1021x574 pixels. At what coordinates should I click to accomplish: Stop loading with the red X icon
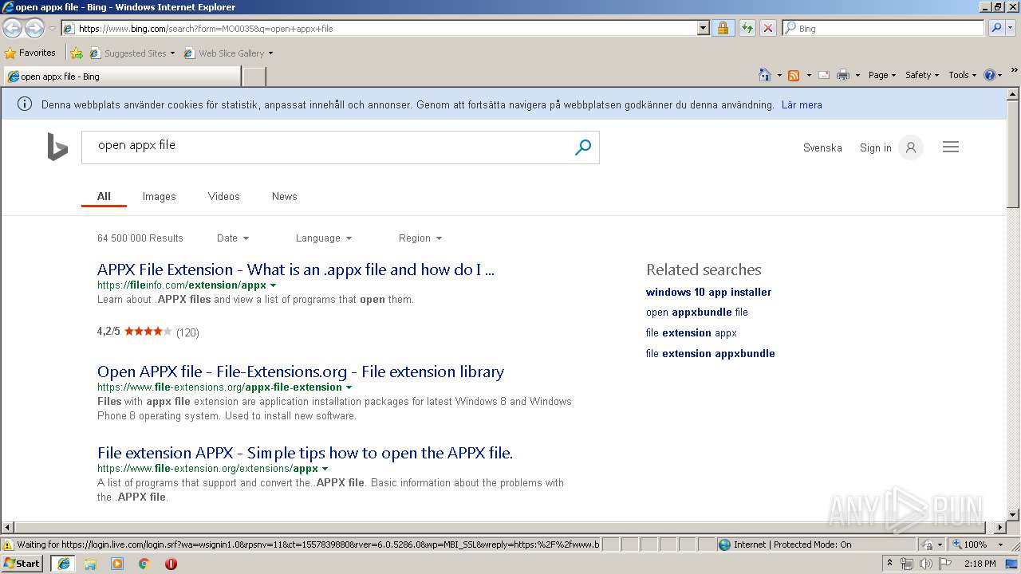(x=768, y=28)
